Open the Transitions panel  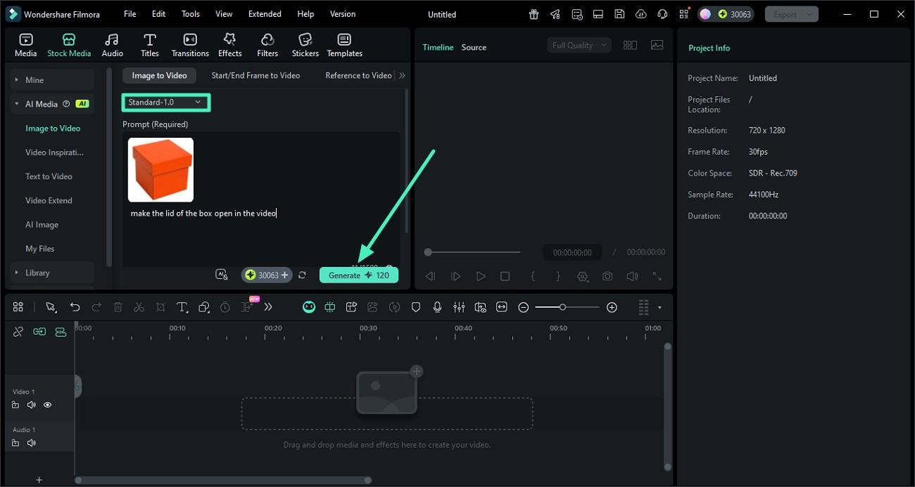pyautogui.click(x=189, y=44)
